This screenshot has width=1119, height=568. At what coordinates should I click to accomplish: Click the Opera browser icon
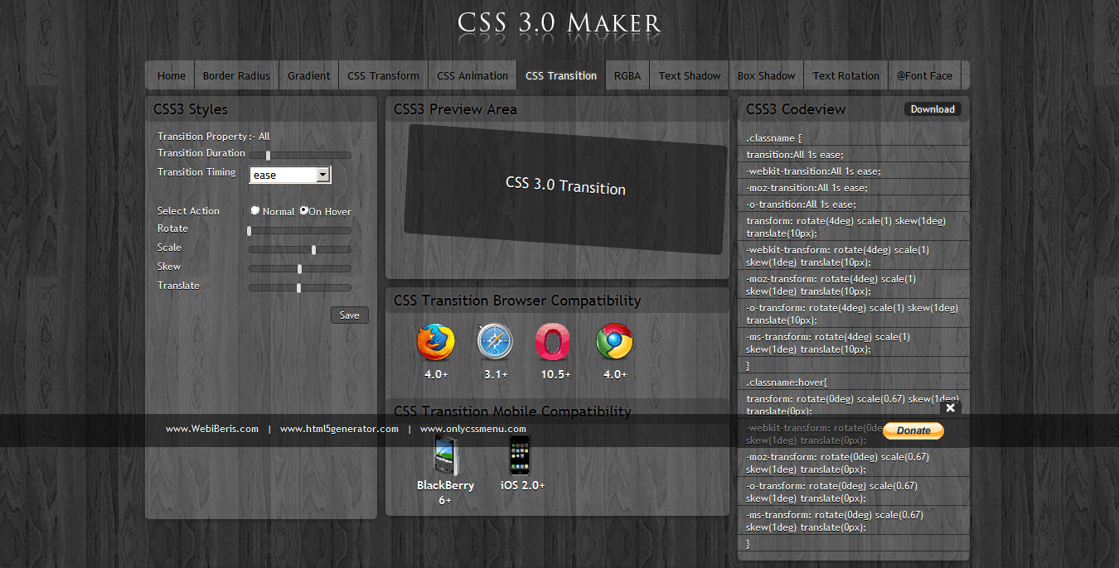coord(553,342)
